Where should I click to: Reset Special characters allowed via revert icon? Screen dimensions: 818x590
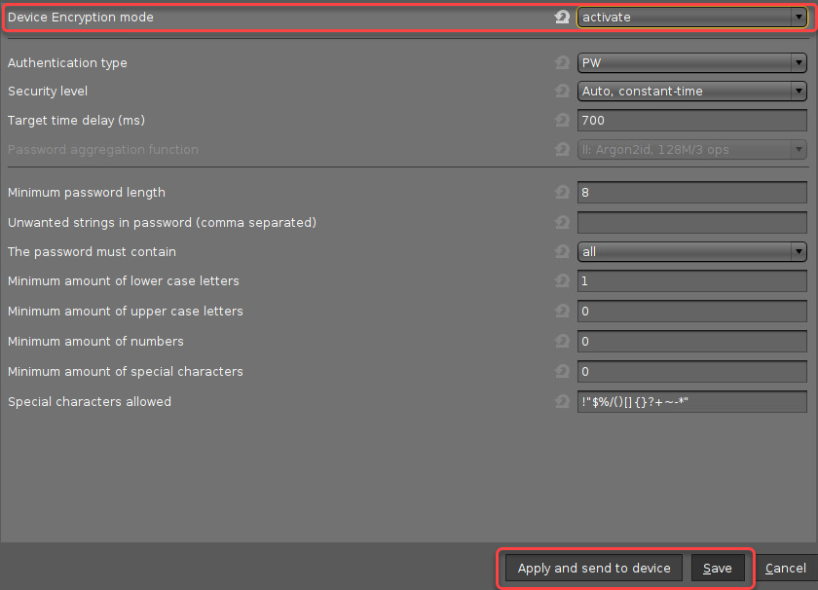click(562, 402)
